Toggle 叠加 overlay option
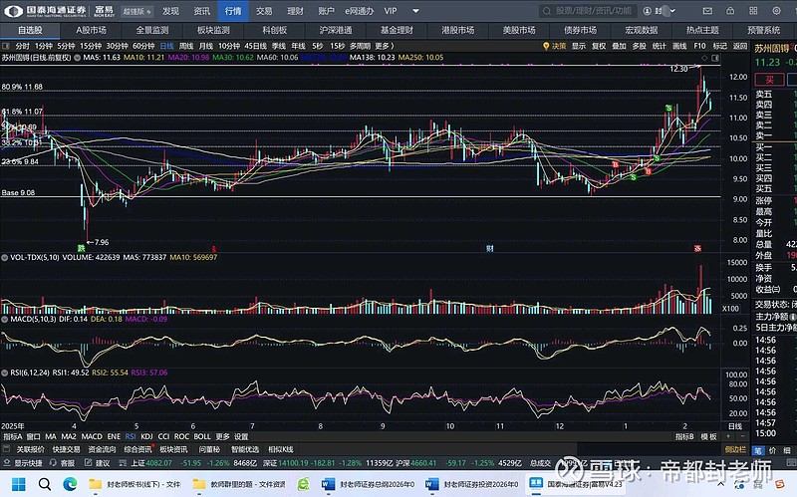Image resolution: width=797 pixels, height=497 pixels. tap(619, 46)
